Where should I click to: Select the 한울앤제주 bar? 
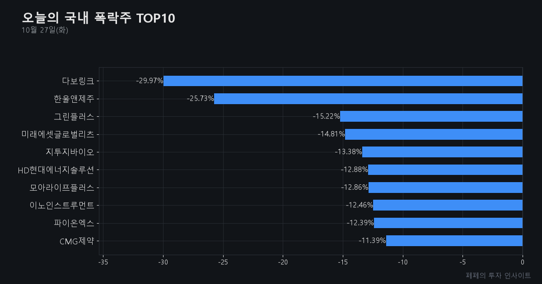368,99
